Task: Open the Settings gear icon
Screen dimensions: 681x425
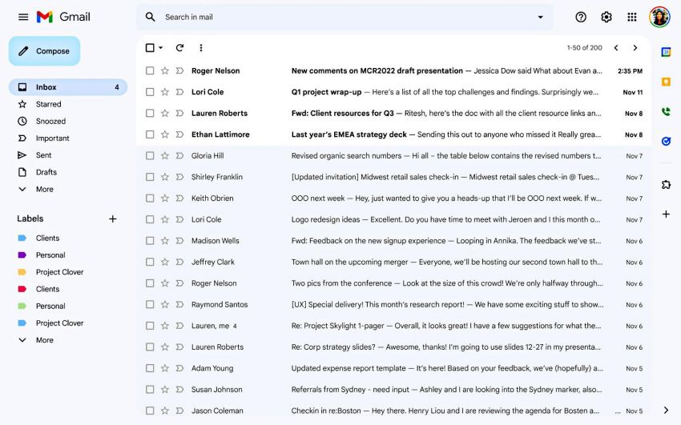Action: tap(606, 17)
